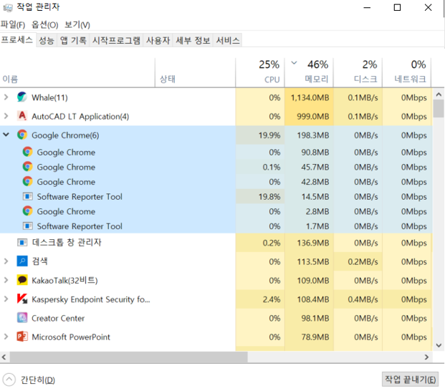Sort by the 메모리 column header

pos(309,72)
